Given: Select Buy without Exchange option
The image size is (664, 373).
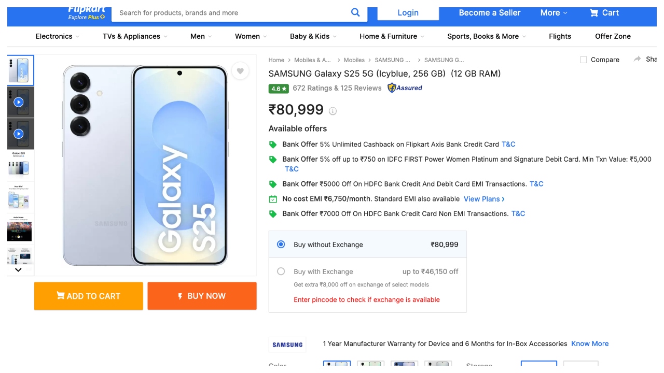Looking at the screenshot, I should coord(281,244).
